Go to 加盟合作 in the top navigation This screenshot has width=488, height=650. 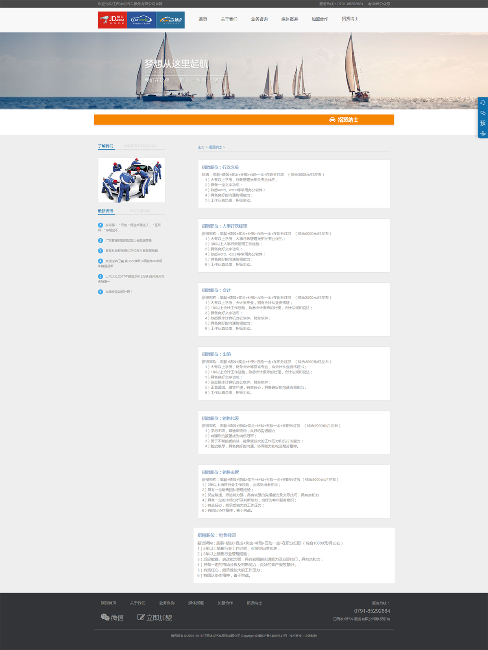tap(320, 19)
